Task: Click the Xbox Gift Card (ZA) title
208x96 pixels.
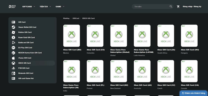Action: pyautogui.click(x=166, y=50)
